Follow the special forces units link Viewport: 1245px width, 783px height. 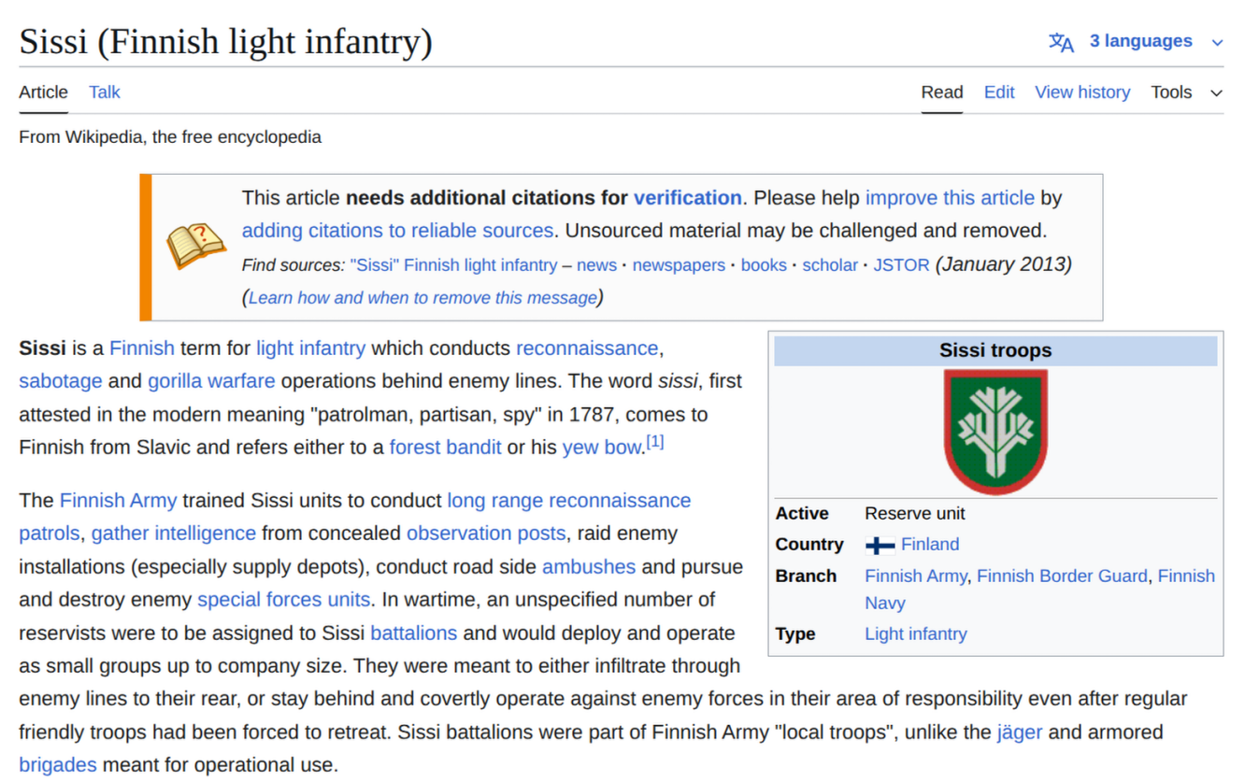(284, 600)
